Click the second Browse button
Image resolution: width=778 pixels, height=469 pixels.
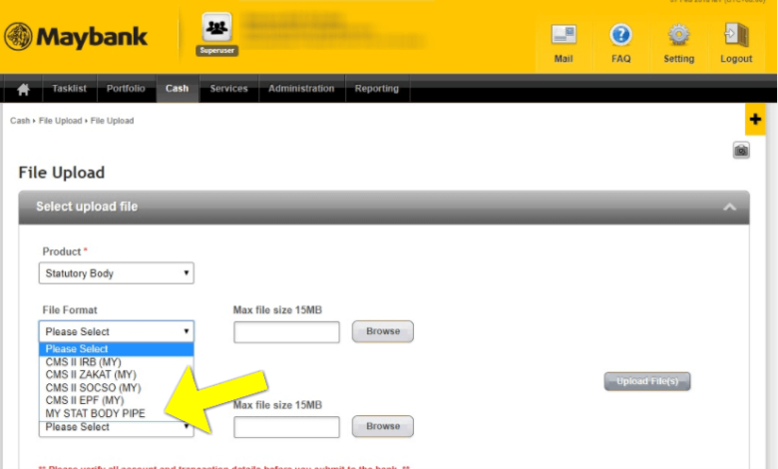[383, 426]
